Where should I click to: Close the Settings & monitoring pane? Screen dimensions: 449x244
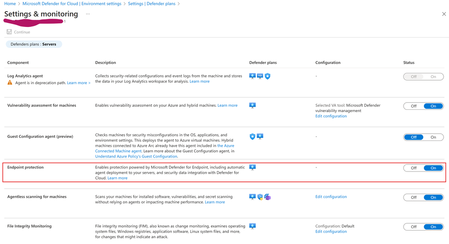click(444, 14)
